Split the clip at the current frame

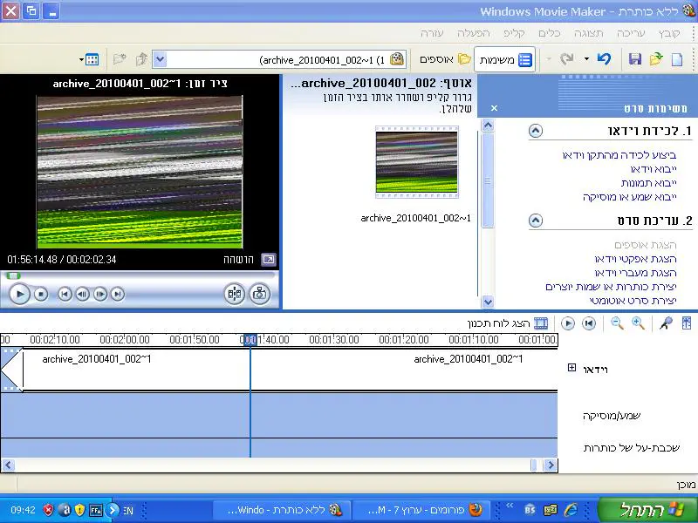(234, 294)
